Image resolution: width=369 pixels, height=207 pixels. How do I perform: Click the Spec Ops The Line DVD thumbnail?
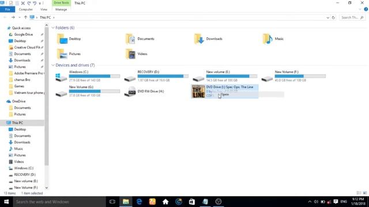[198, 91]
